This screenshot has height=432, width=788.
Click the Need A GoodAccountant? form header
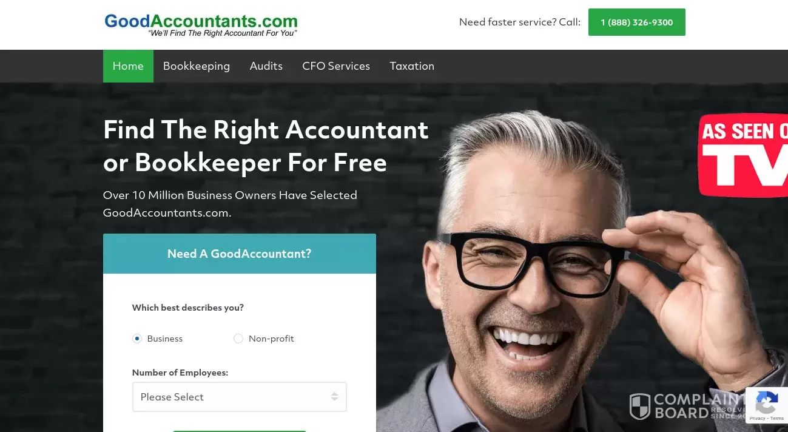click(x=240, y=254)
